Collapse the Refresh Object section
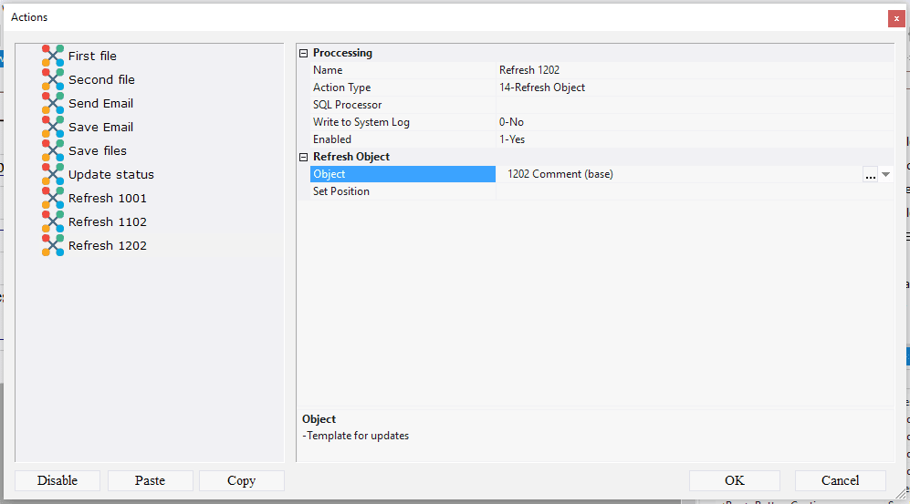 pos(304,157)
